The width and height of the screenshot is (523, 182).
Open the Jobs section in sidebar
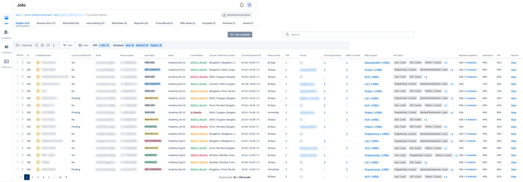pos(6,20)
